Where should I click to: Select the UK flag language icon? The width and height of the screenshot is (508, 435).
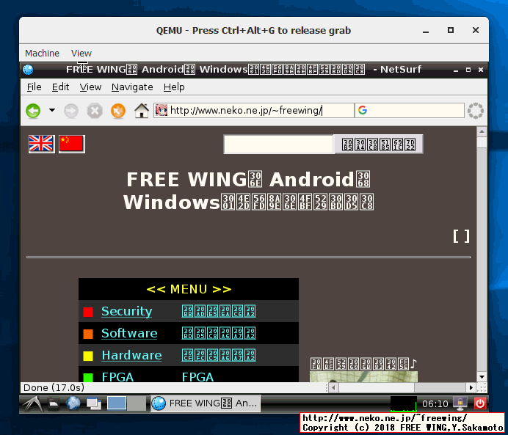41,144
